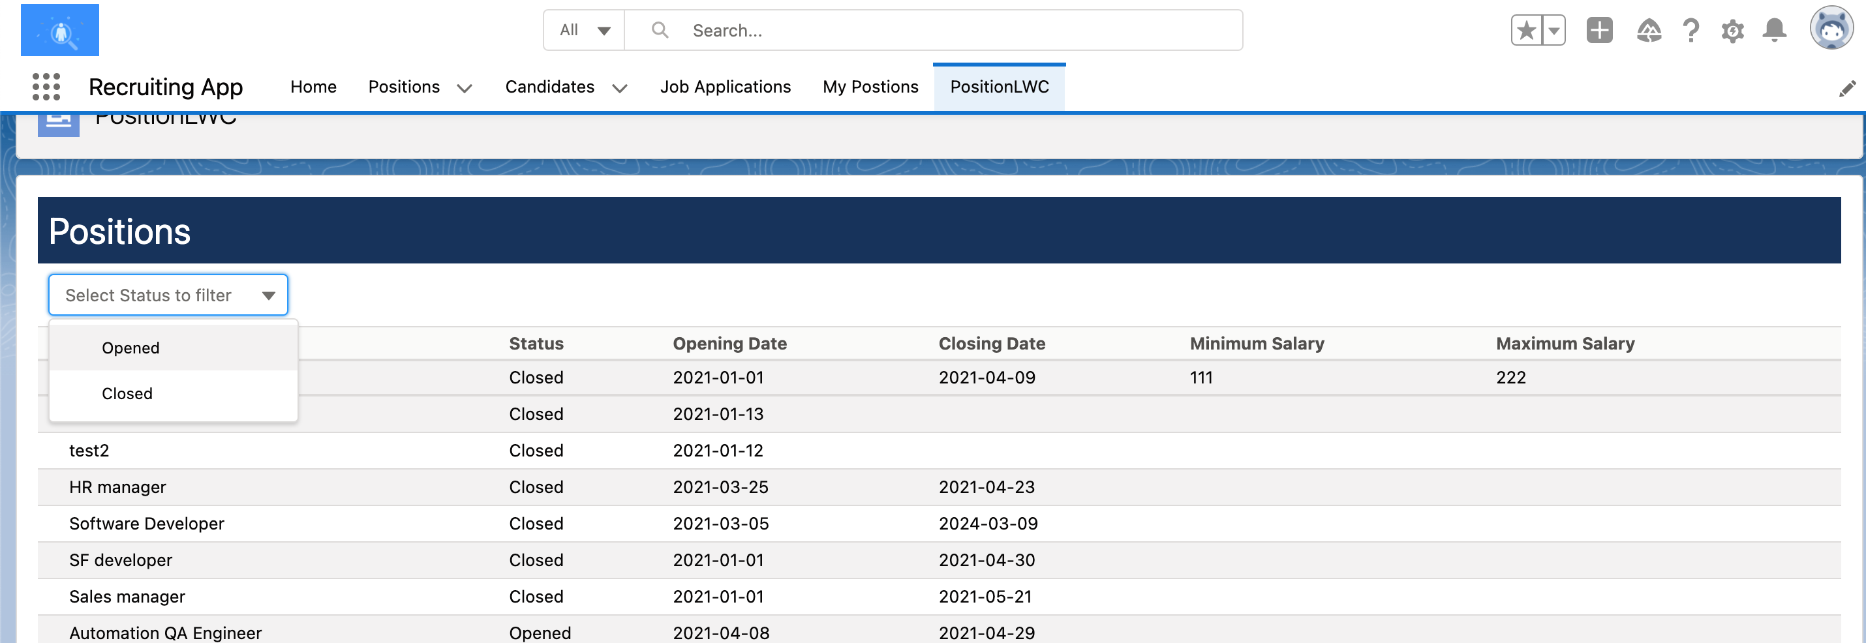Toggle the Select Status to filter combobox
The height and width of the screenshot is (643, 1866).
(x=168, y=295)
